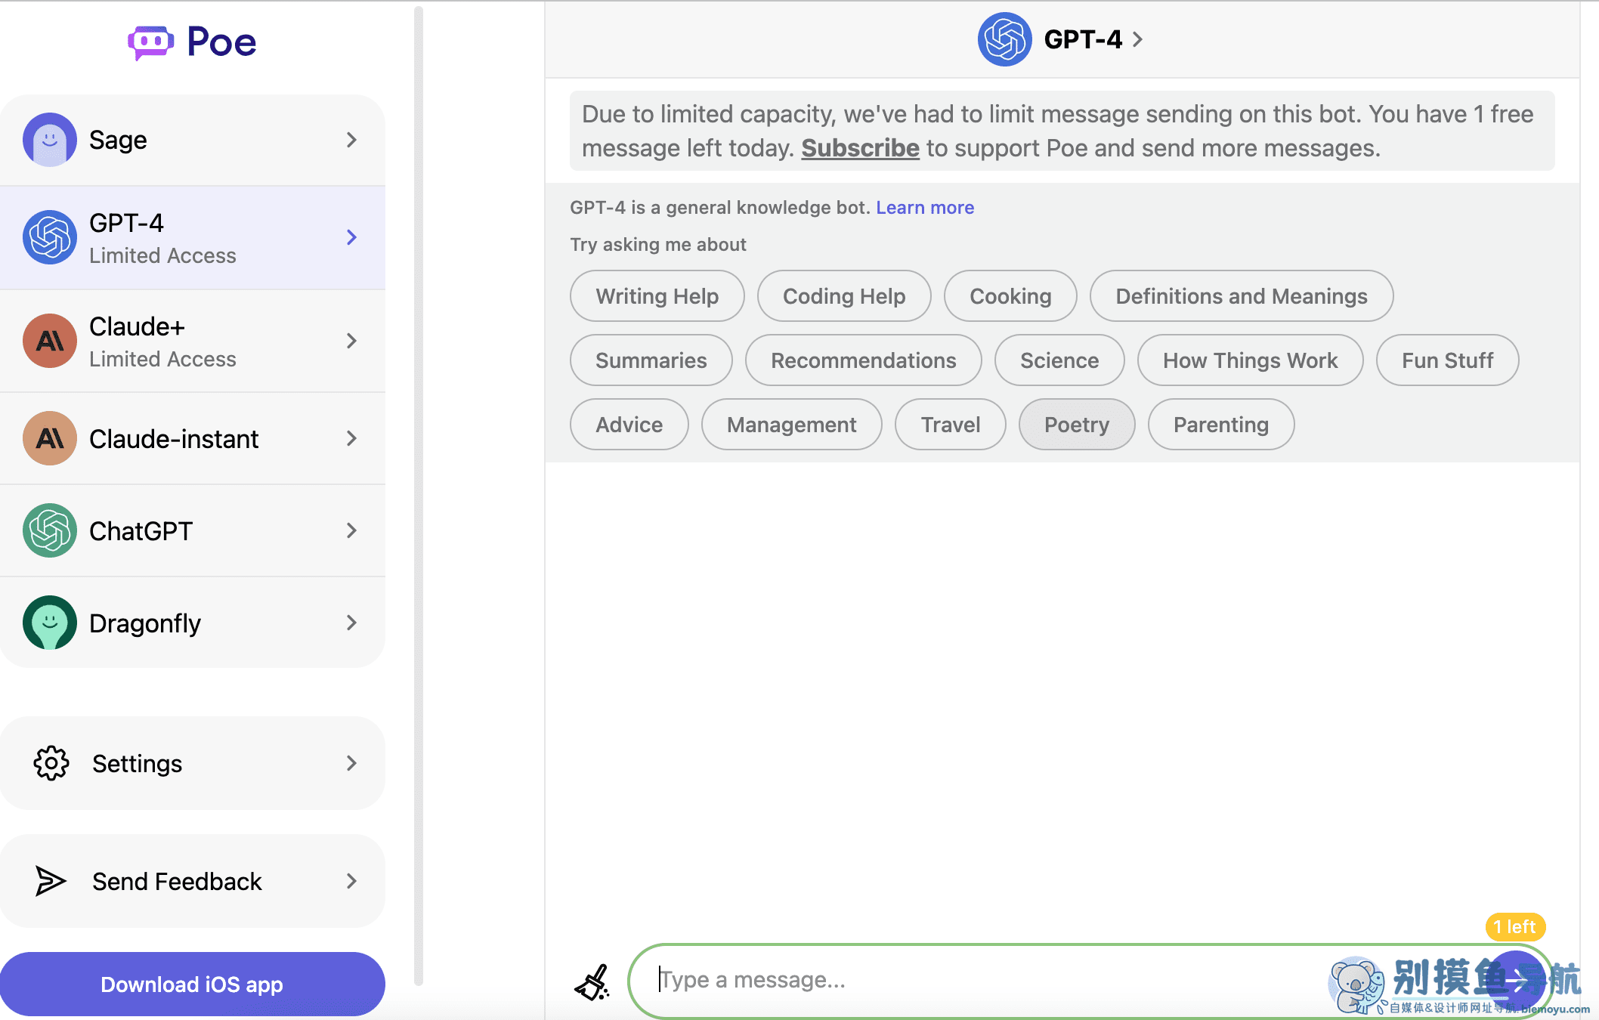Click the GPT-4 header avatar icon
Screen dimensions: 1599x1020
[1004, 39]
